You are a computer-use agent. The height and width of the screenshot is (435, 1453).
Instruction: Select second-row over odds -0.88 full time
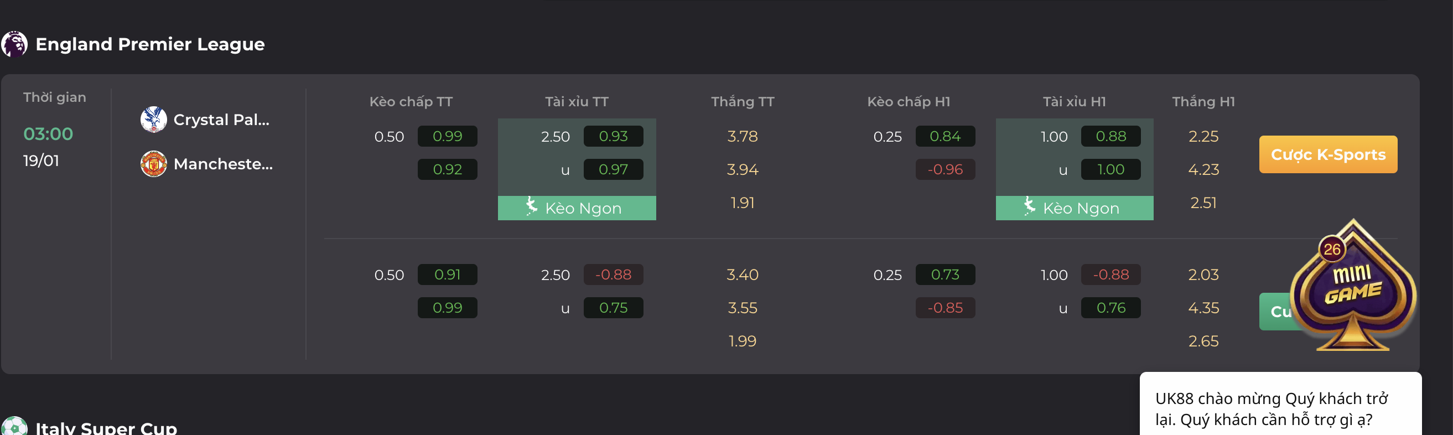click(613, 275)
